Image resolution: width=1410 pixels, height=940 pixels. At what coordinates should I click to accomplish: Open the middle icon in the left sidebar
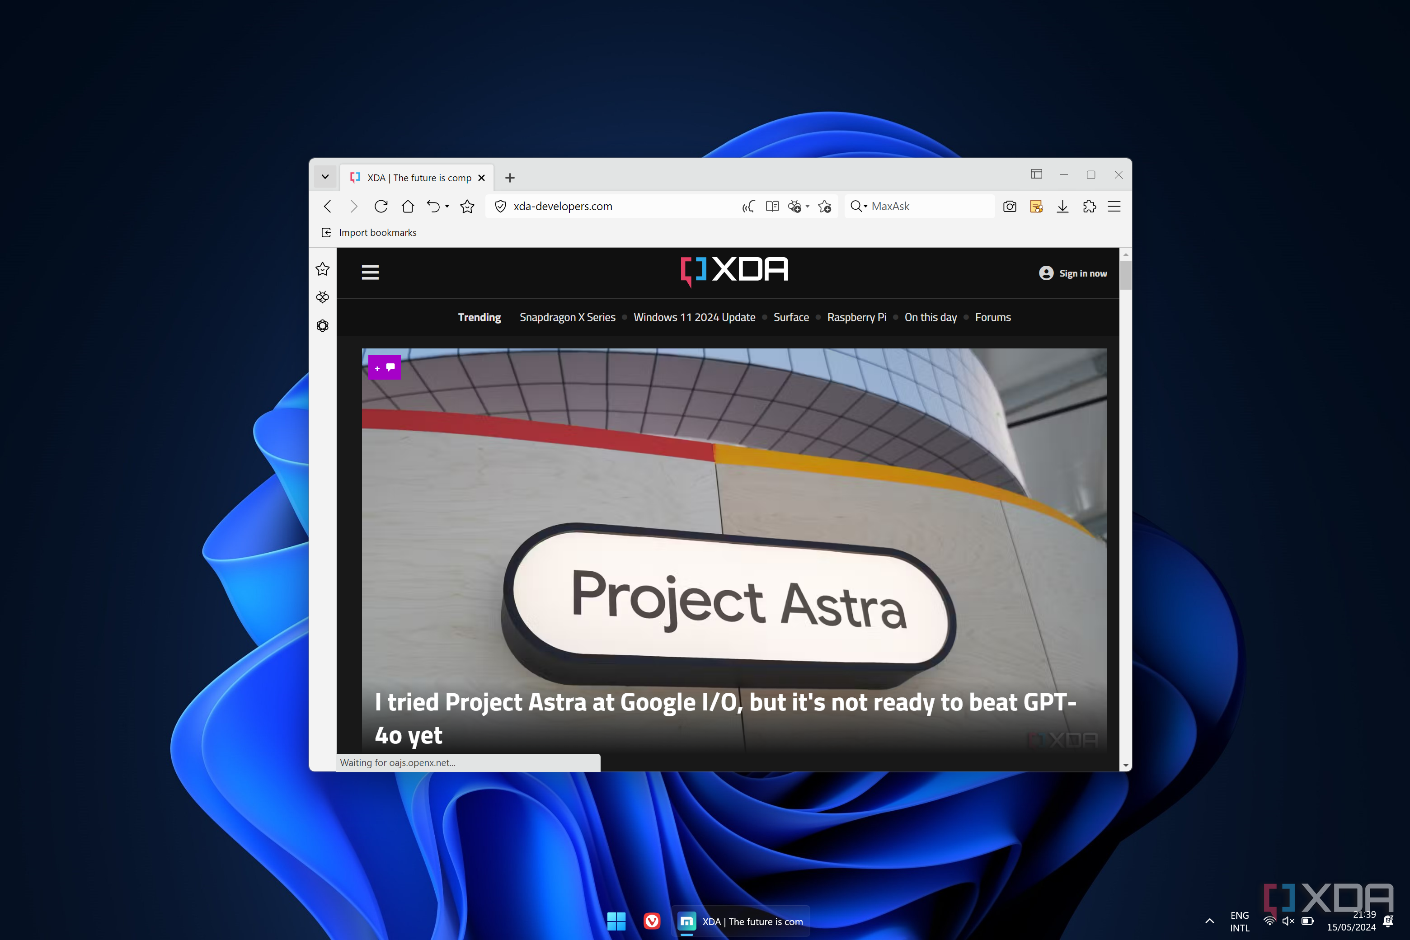[x=323, y=297]
